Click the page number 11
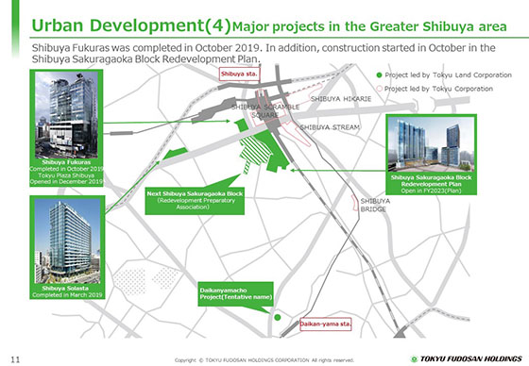Screen dimensions: 529x366 [x=15, y=359]
